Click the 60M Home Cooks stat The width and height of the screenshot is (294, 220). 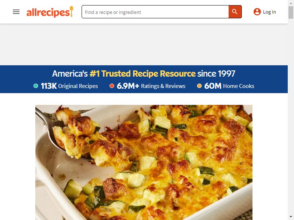(229, 86)
